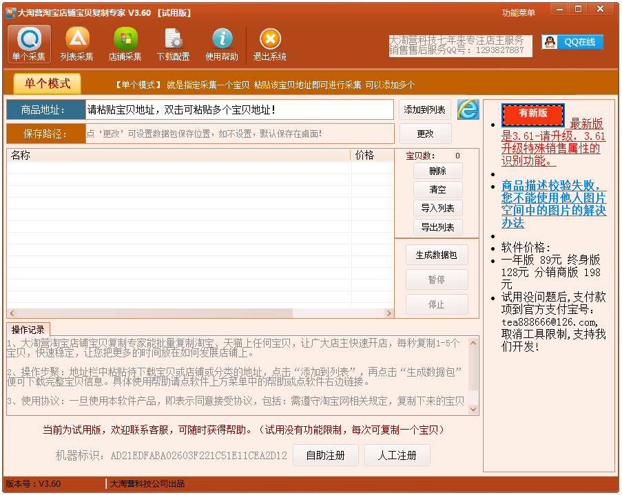Click 退出系统 to exit

click(x=269, y=45)
